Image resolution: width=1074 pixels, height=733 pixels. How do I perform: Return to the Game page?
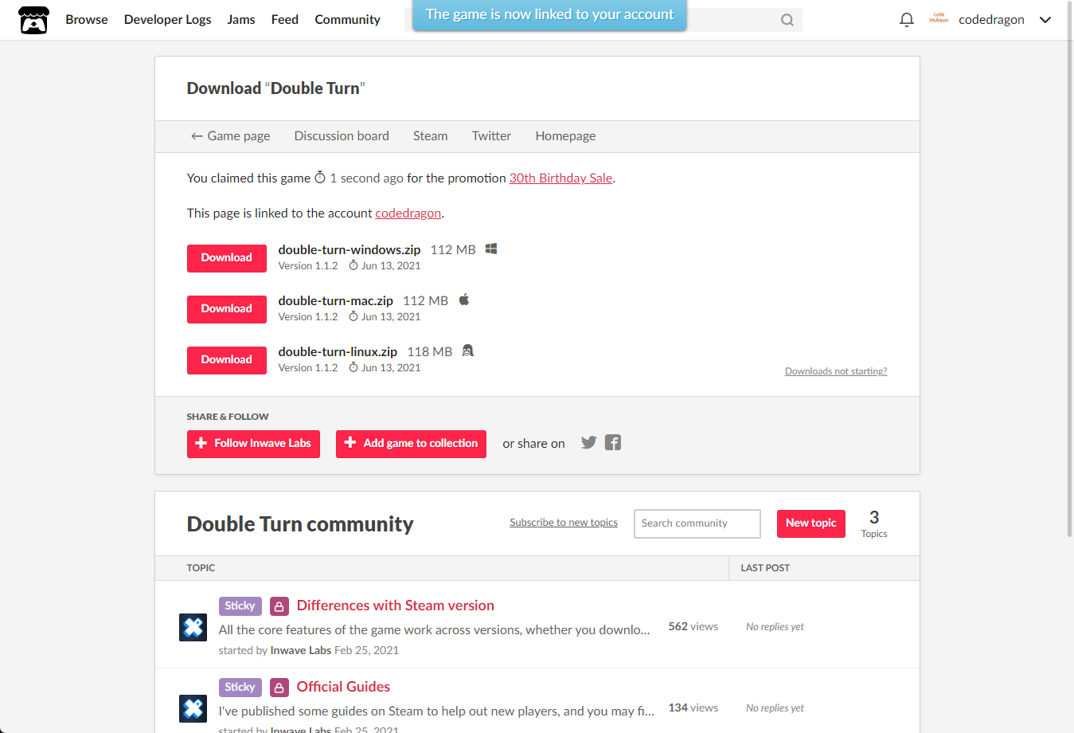(230, 136)
